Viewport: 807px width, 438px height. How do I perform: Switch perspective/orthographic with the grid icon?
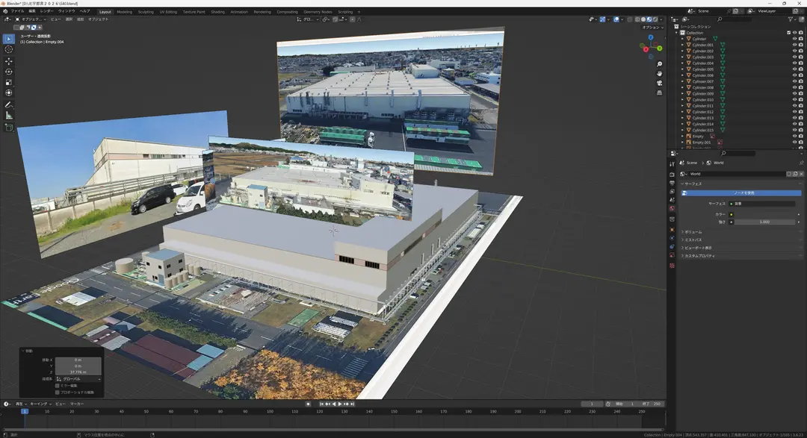[x=659, y=93]
